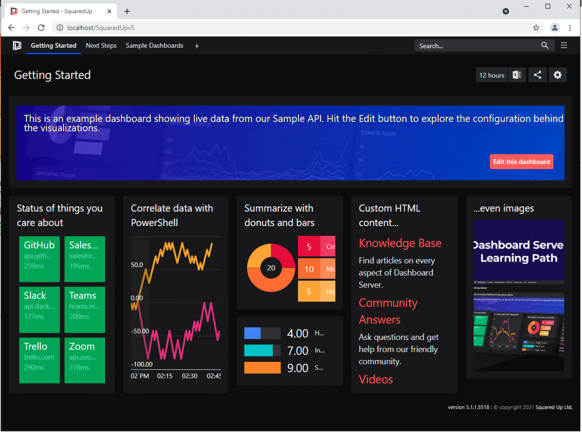Select the Slack status tile

click(39, 310)
